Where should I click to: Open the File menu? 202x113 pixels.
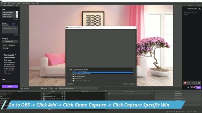click(x=2, y=3)
